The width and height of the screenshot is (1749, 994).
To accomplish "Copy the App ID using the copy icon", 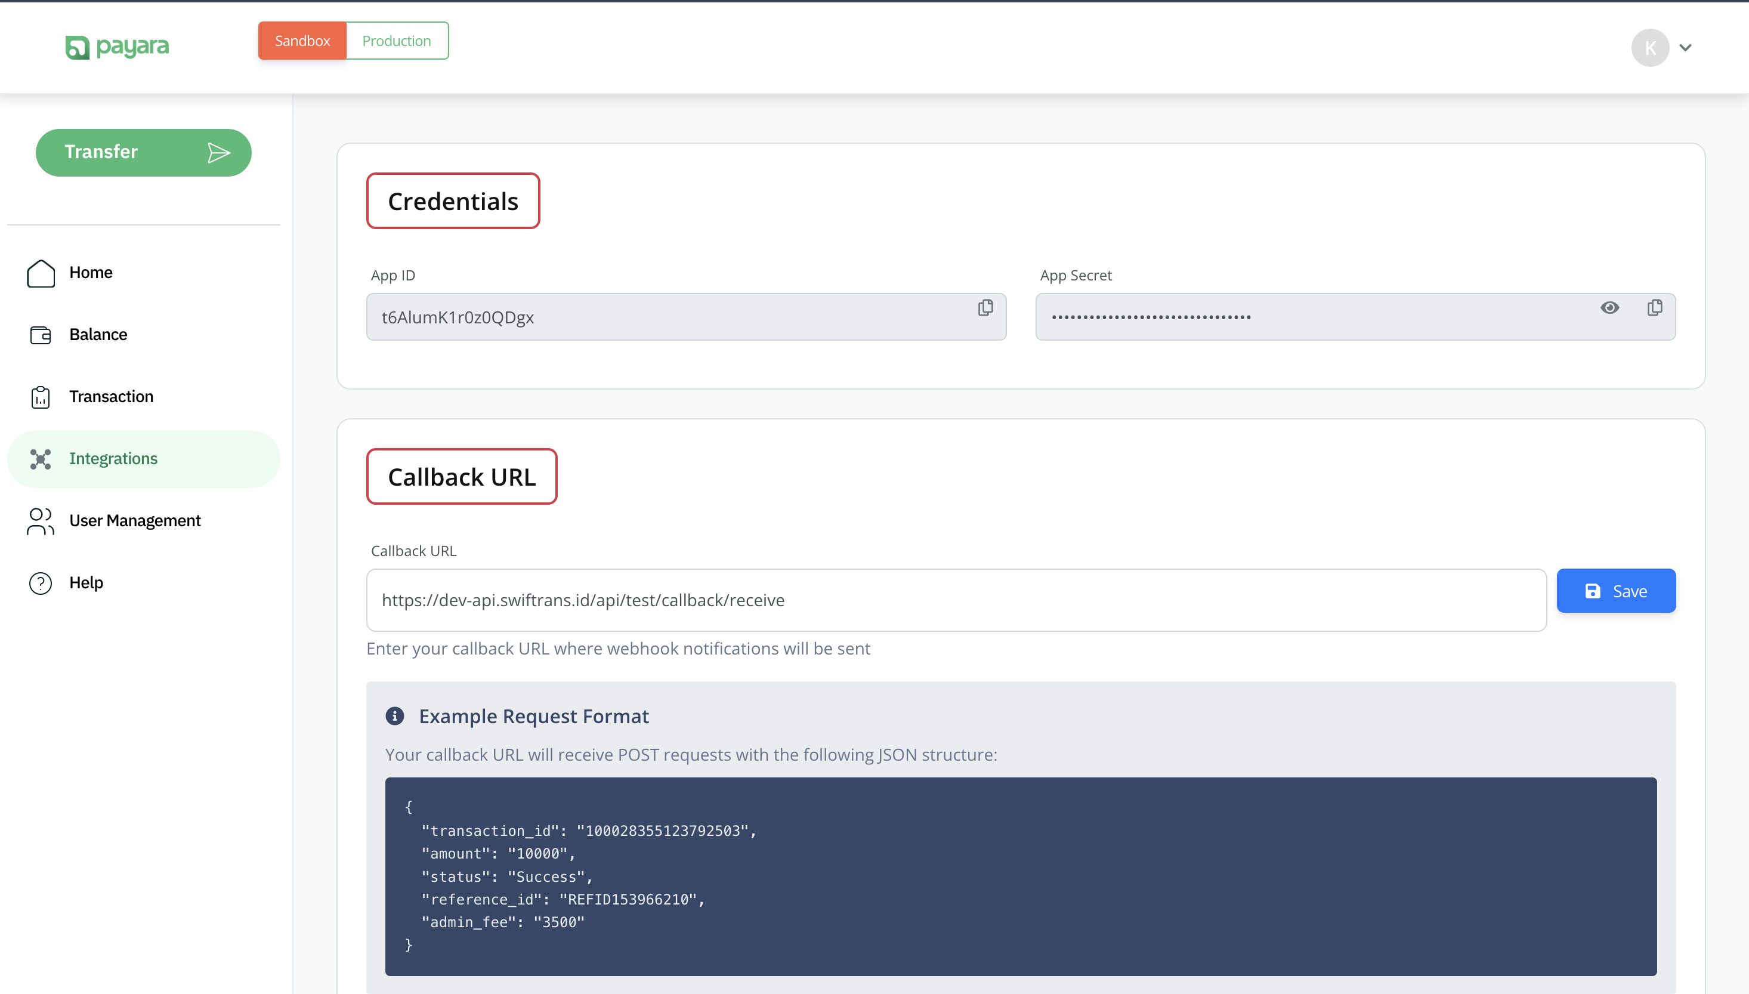I will pyautogui.click(x=985, y=308).
